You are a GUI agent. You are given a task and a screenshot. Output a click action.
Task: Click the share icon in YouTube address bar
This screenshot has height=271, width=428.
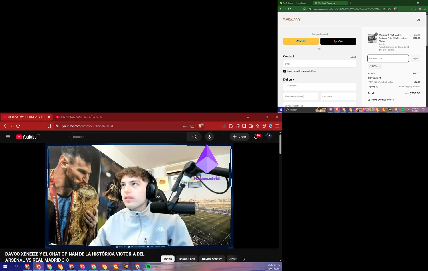click(192, 126)
